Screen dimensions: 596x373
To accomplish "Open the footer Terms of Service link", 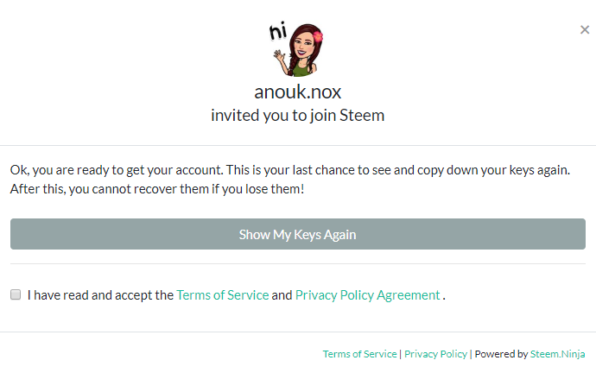I will pos(359,354).
